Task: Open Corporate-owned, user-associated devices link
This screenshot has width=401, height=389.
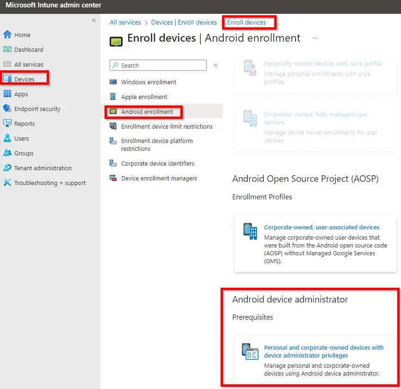Action: (x=321, y=227)
